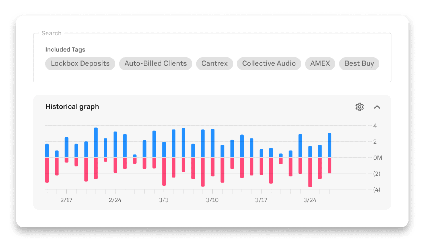424x243 pixels.
Task: Pick the AMEX tag chip
Action: (320, 63)
